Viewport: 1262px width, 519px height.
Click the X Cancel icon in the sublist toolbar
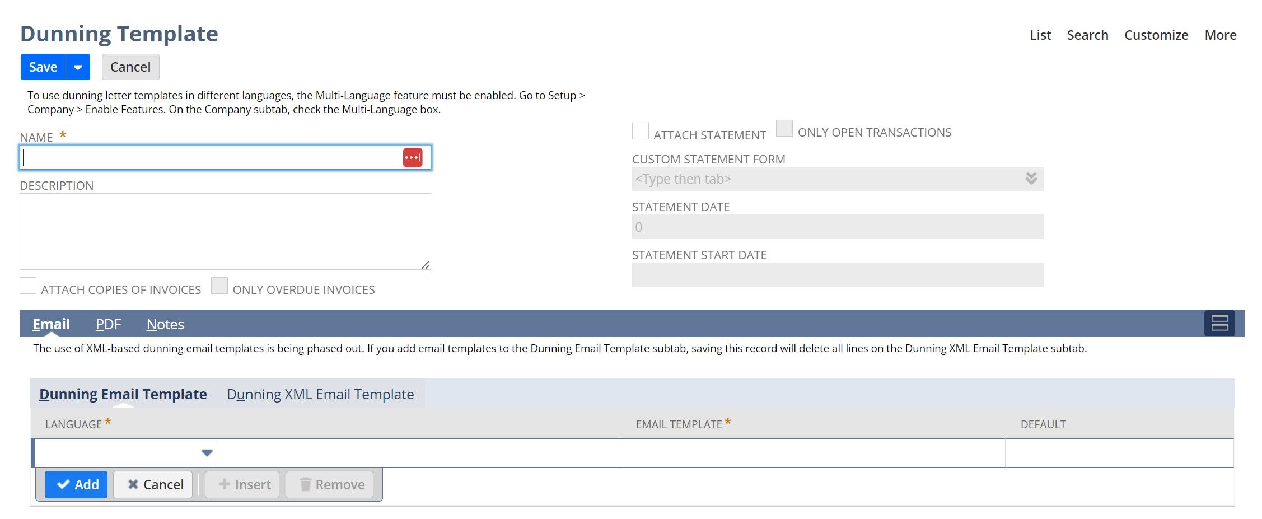point(134,484)
